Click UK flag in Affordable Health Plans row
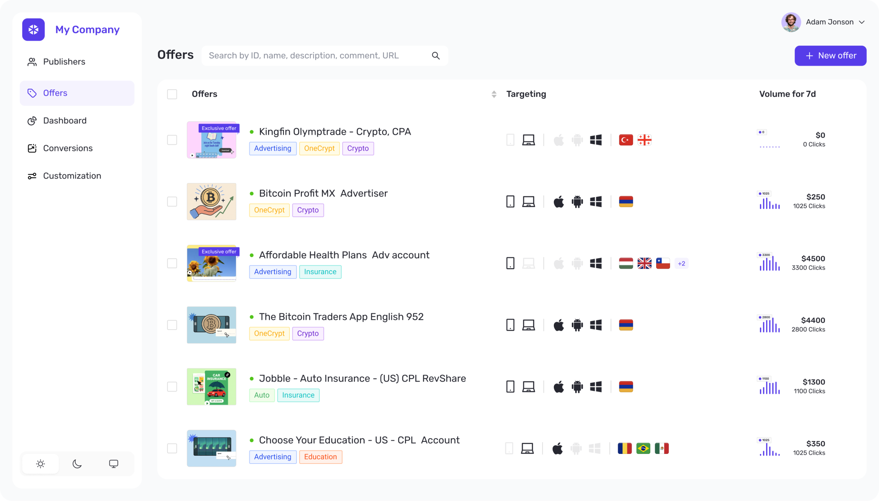879x501 pixels. pos(644,263)
